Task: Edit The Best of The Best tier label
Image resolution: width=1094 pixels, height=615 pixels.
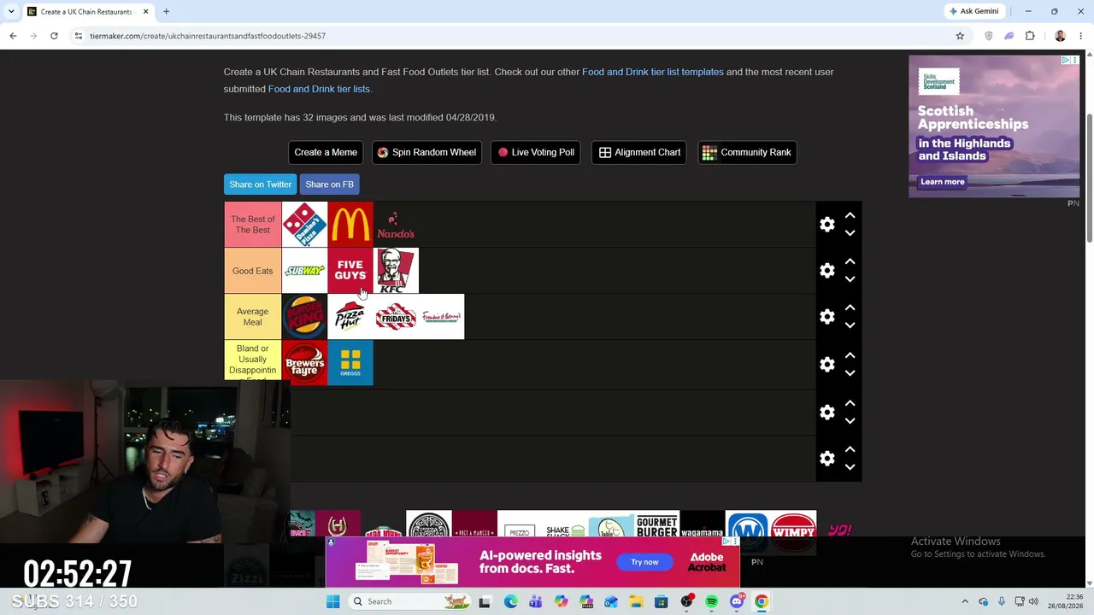Action: point(253,225)
